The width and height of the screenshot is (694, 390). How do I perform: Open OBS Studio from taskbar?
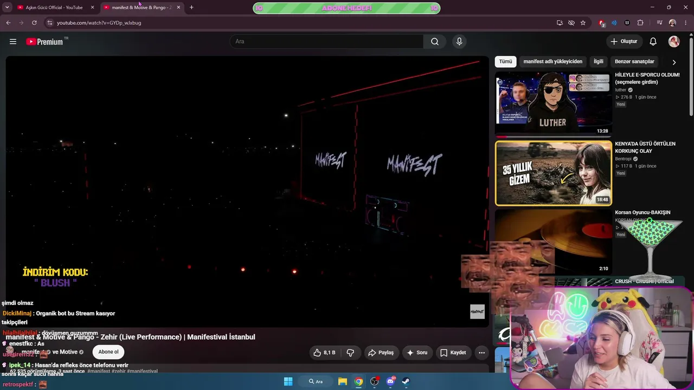pyautogui.click(x=374, y=381)
